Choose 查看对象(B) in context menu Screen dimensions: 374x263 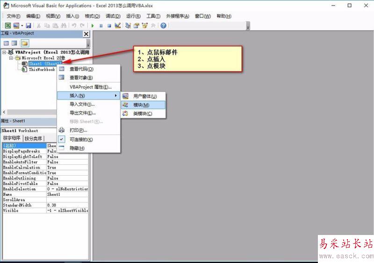(x=88, y=78)
